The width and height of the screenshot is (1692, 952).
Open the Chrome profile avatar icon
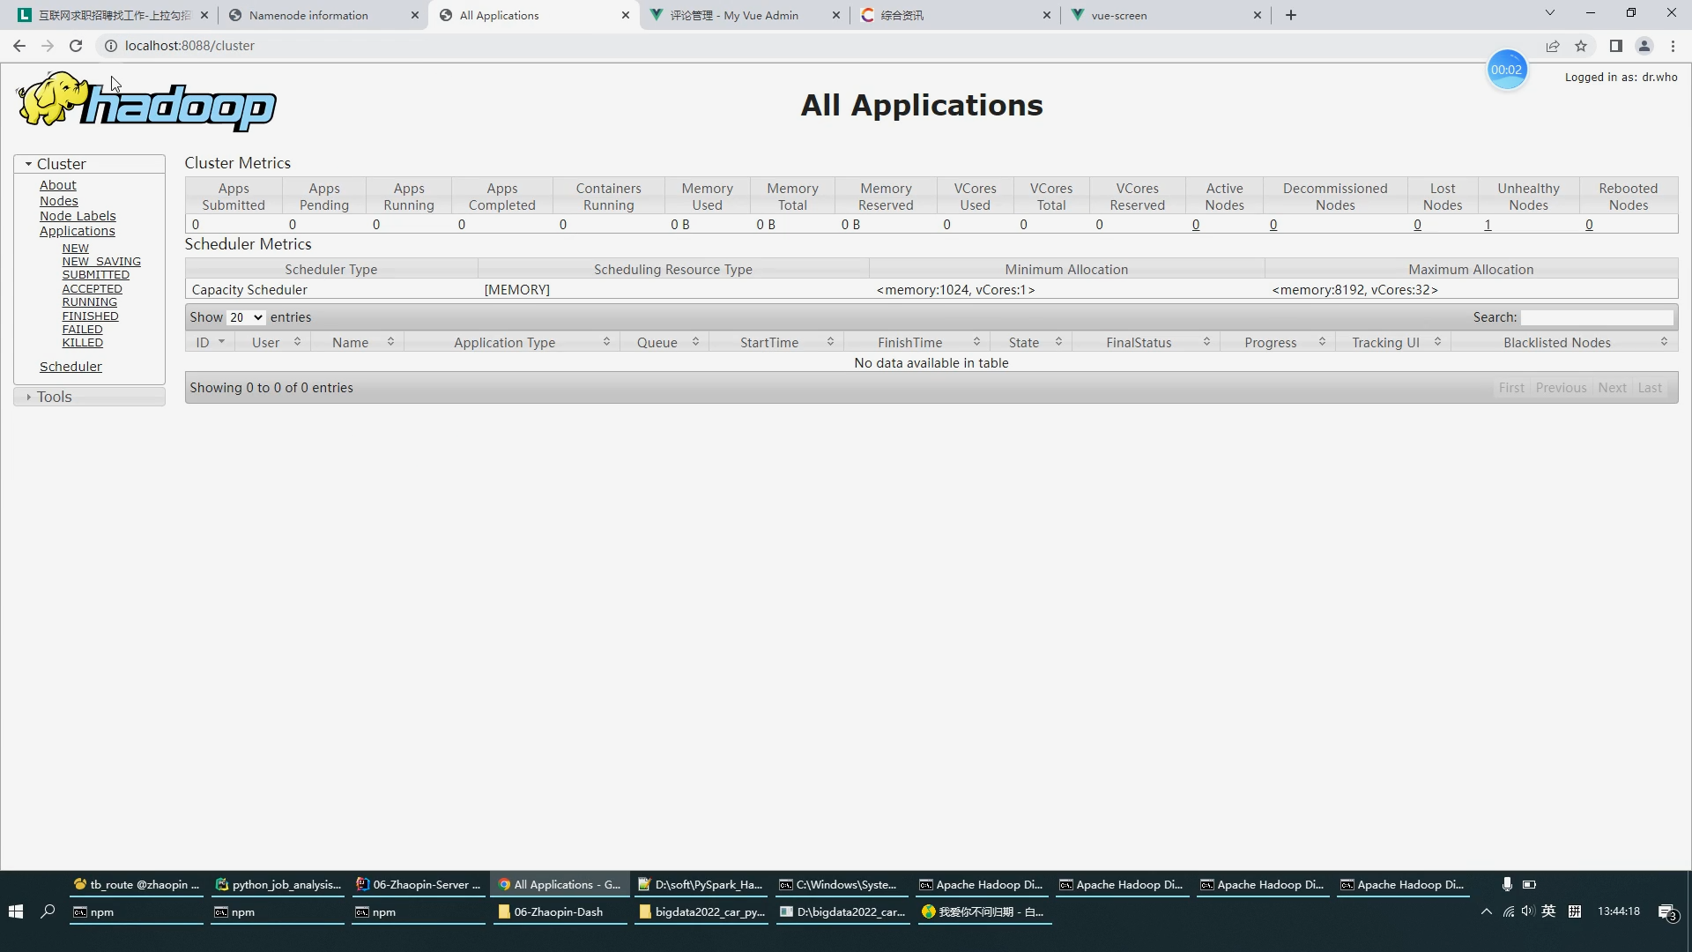point(1644,46)
